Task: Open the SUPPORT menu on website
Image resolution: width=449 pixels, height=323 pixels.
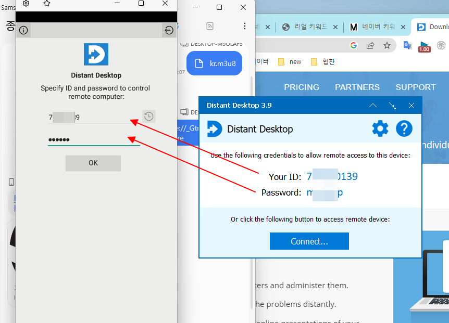Action: point(416,87)
